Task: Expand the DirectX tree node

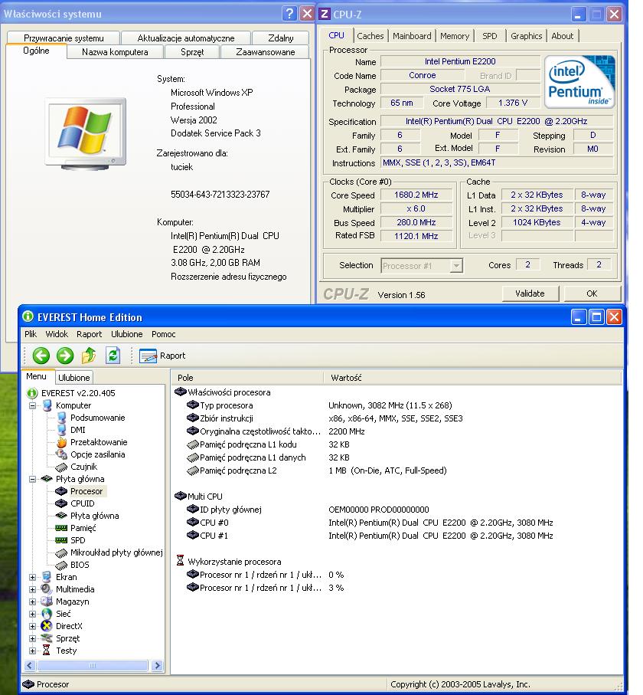Action: (33, 626)
